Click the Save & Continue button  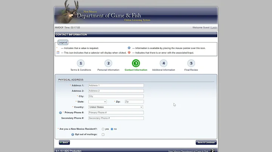pyautogui.click(x=206, y=142)
